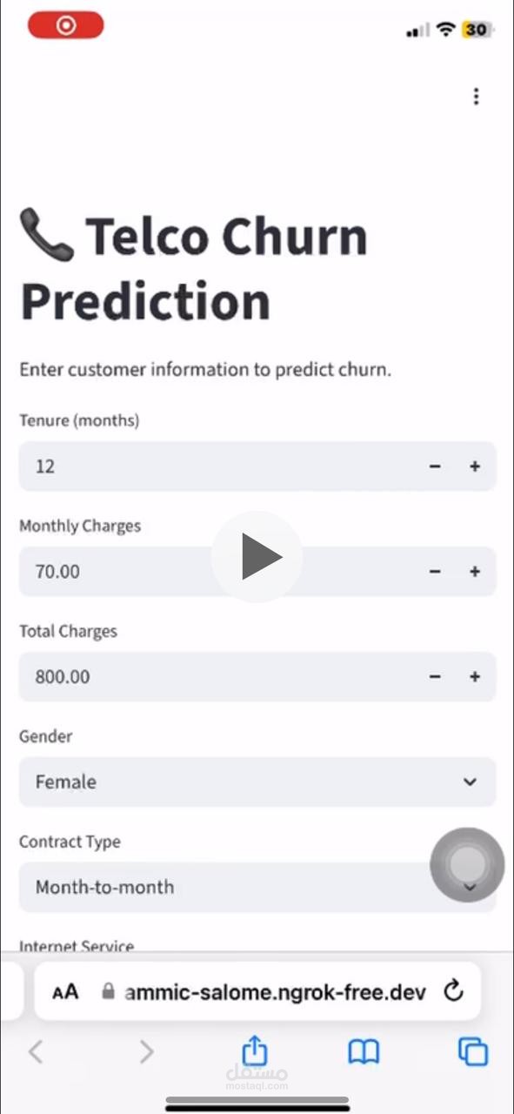The width and height of the screenshot is (514, 1114).
Task: Tap the padlock in the address bar
Action: click(x=109, y=991)
